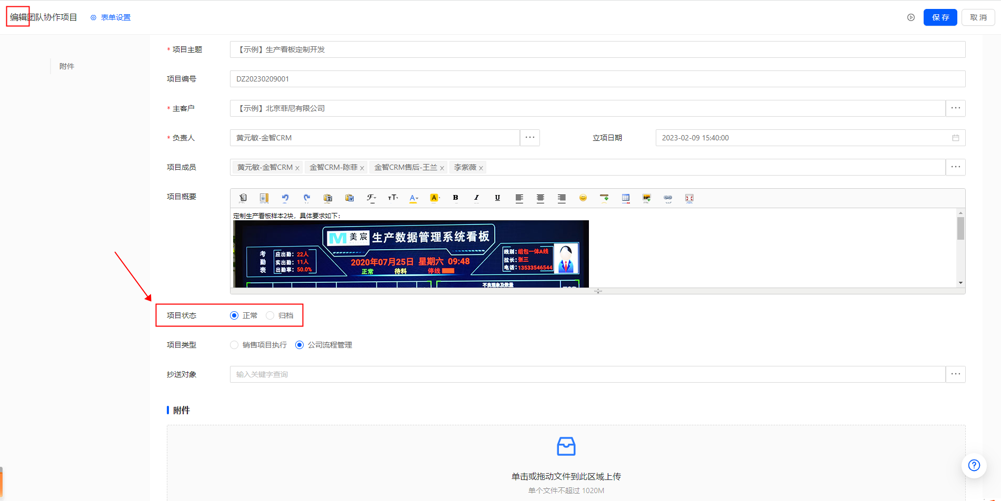
Task: Click 单击或拖动文件到此区域上传 upload text
Action: [566, 476]
